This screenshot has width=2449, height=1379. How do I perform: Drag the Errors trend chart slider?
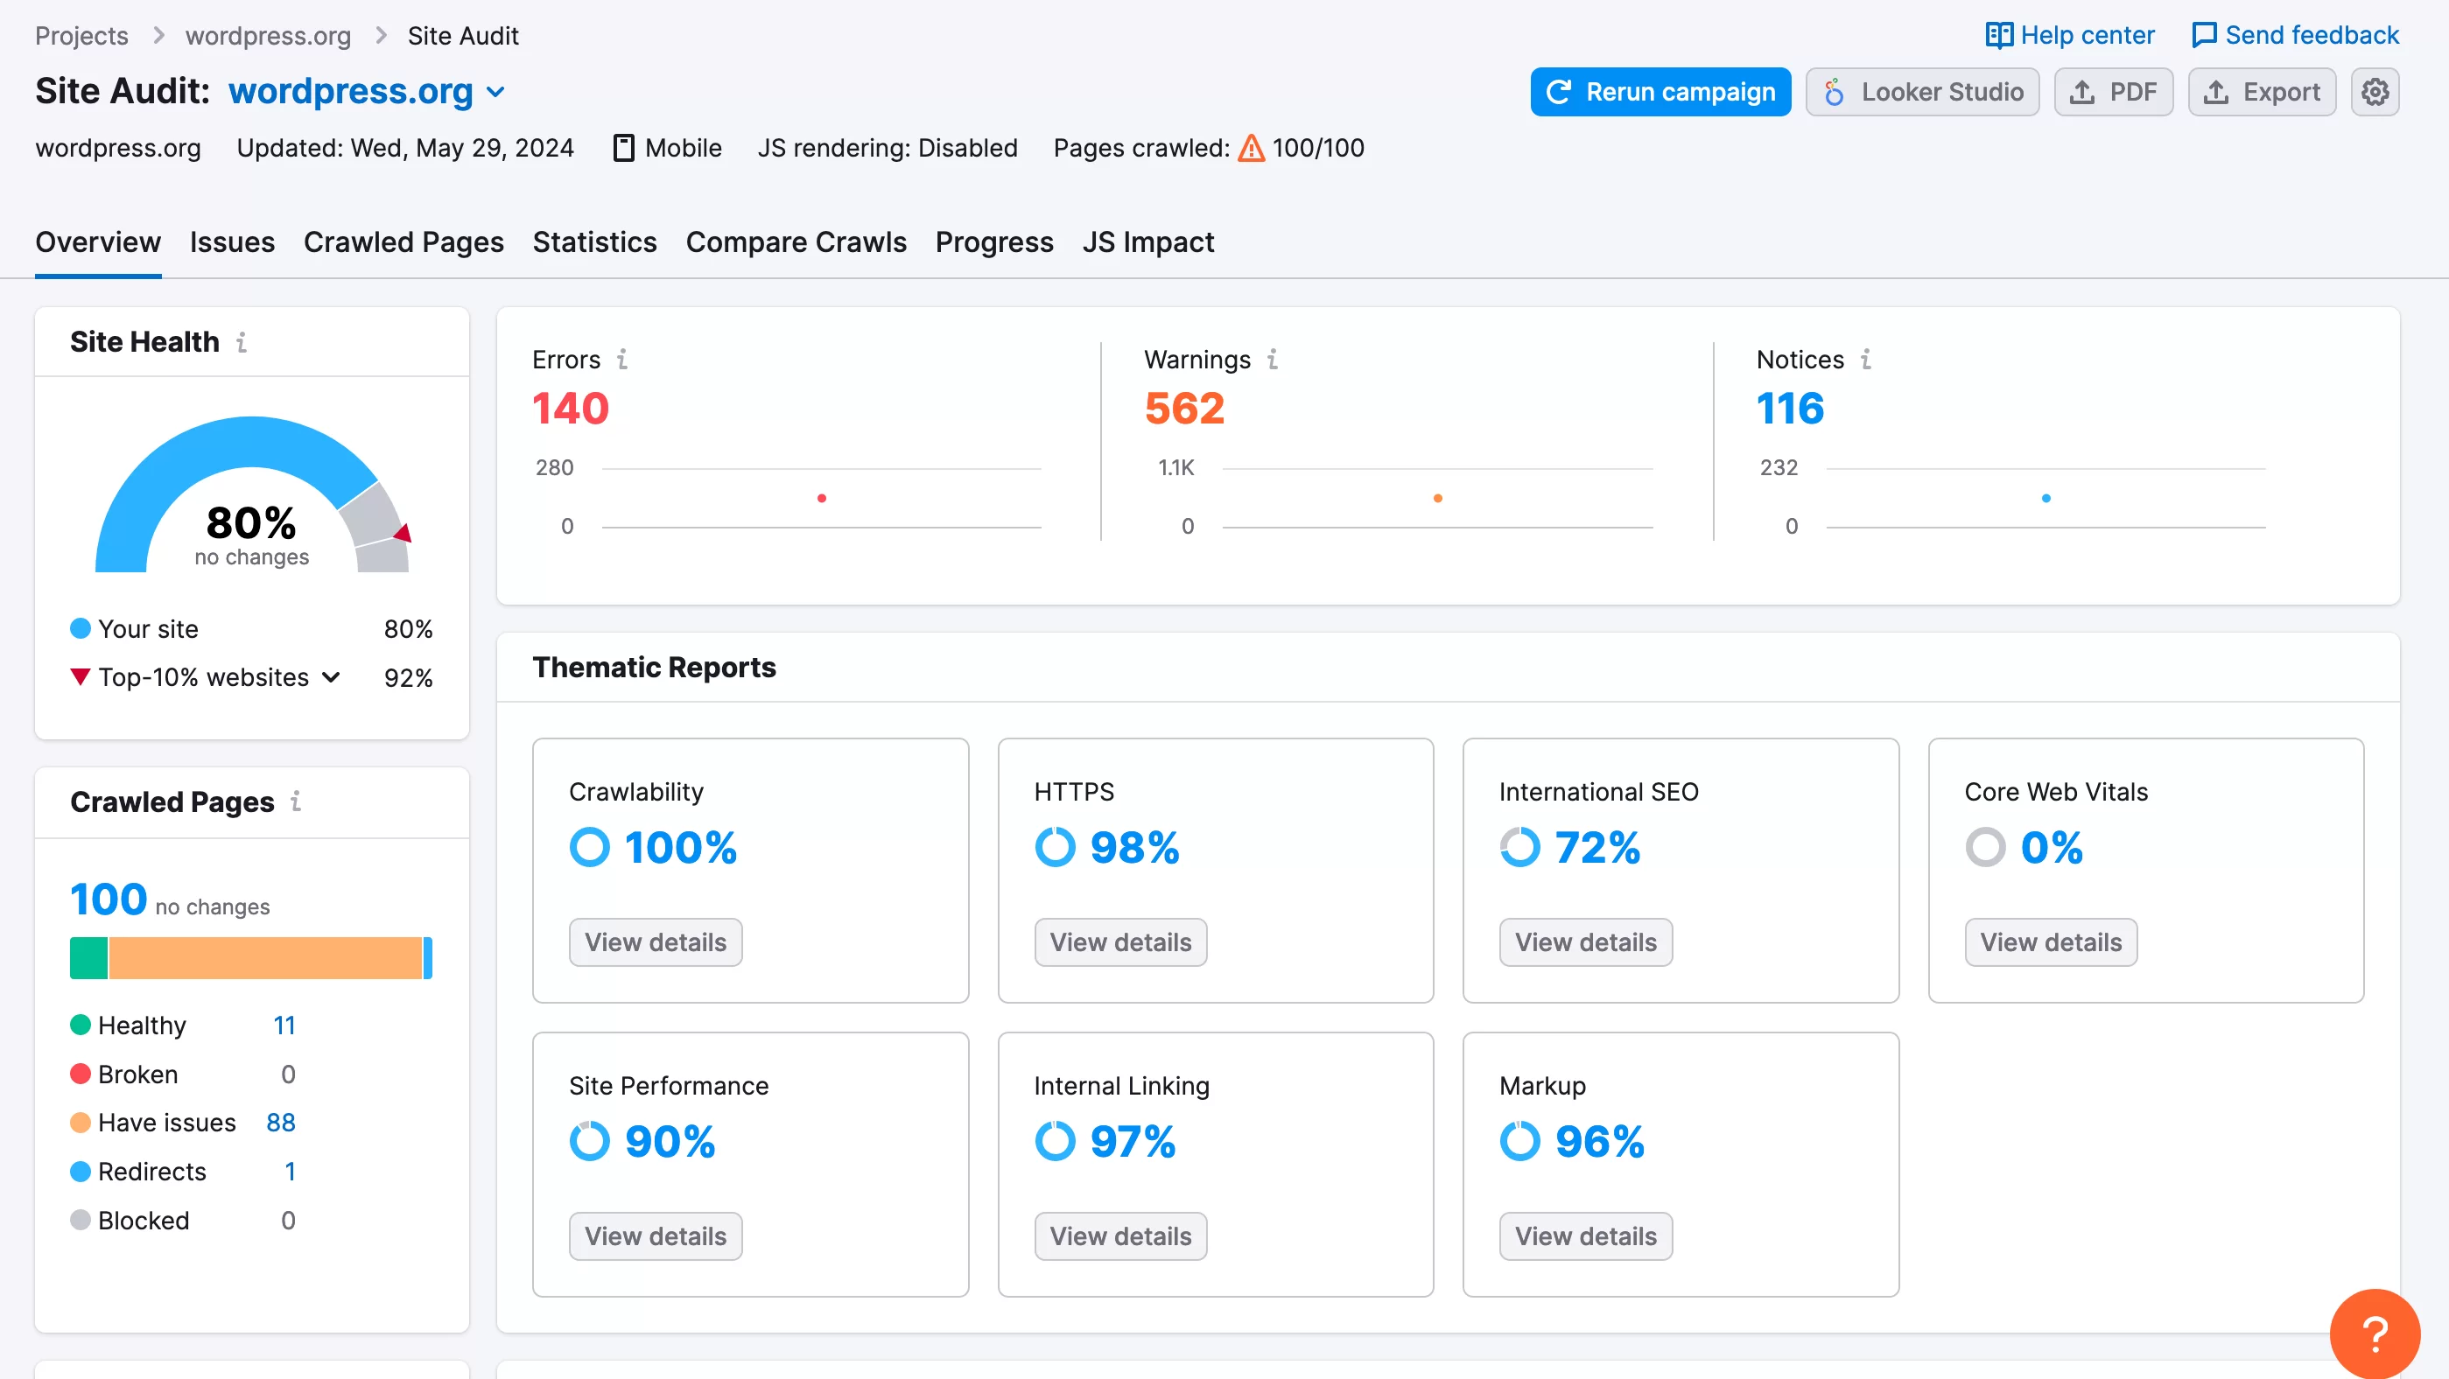tap(823, 496)
